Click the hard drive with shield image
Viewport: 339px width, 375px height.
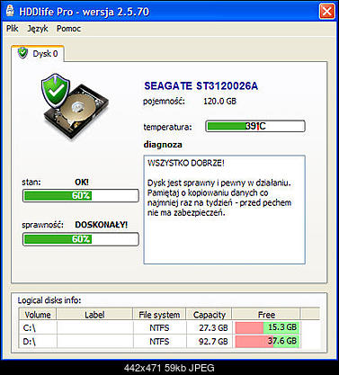tap(75, 106)
